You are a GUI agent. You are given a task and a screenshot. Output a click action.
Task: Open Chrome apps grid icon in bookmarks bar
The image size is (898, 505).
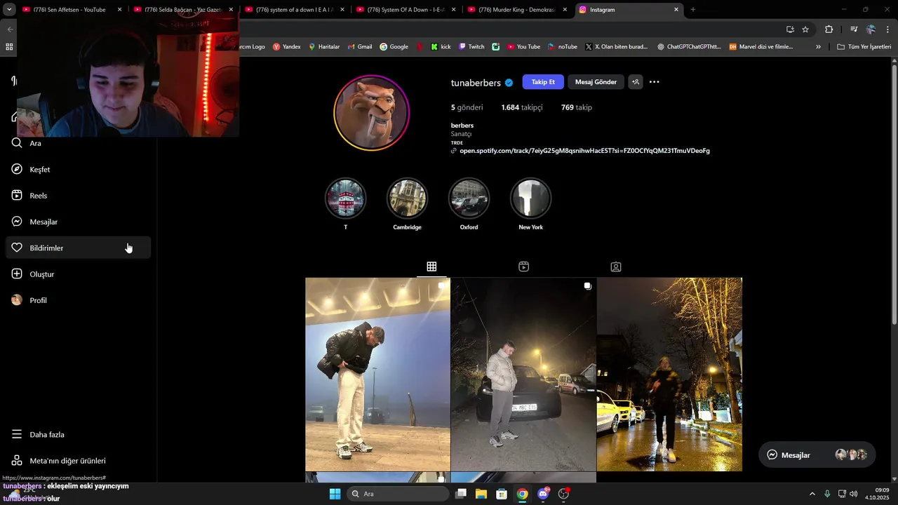tap(9, 47)
